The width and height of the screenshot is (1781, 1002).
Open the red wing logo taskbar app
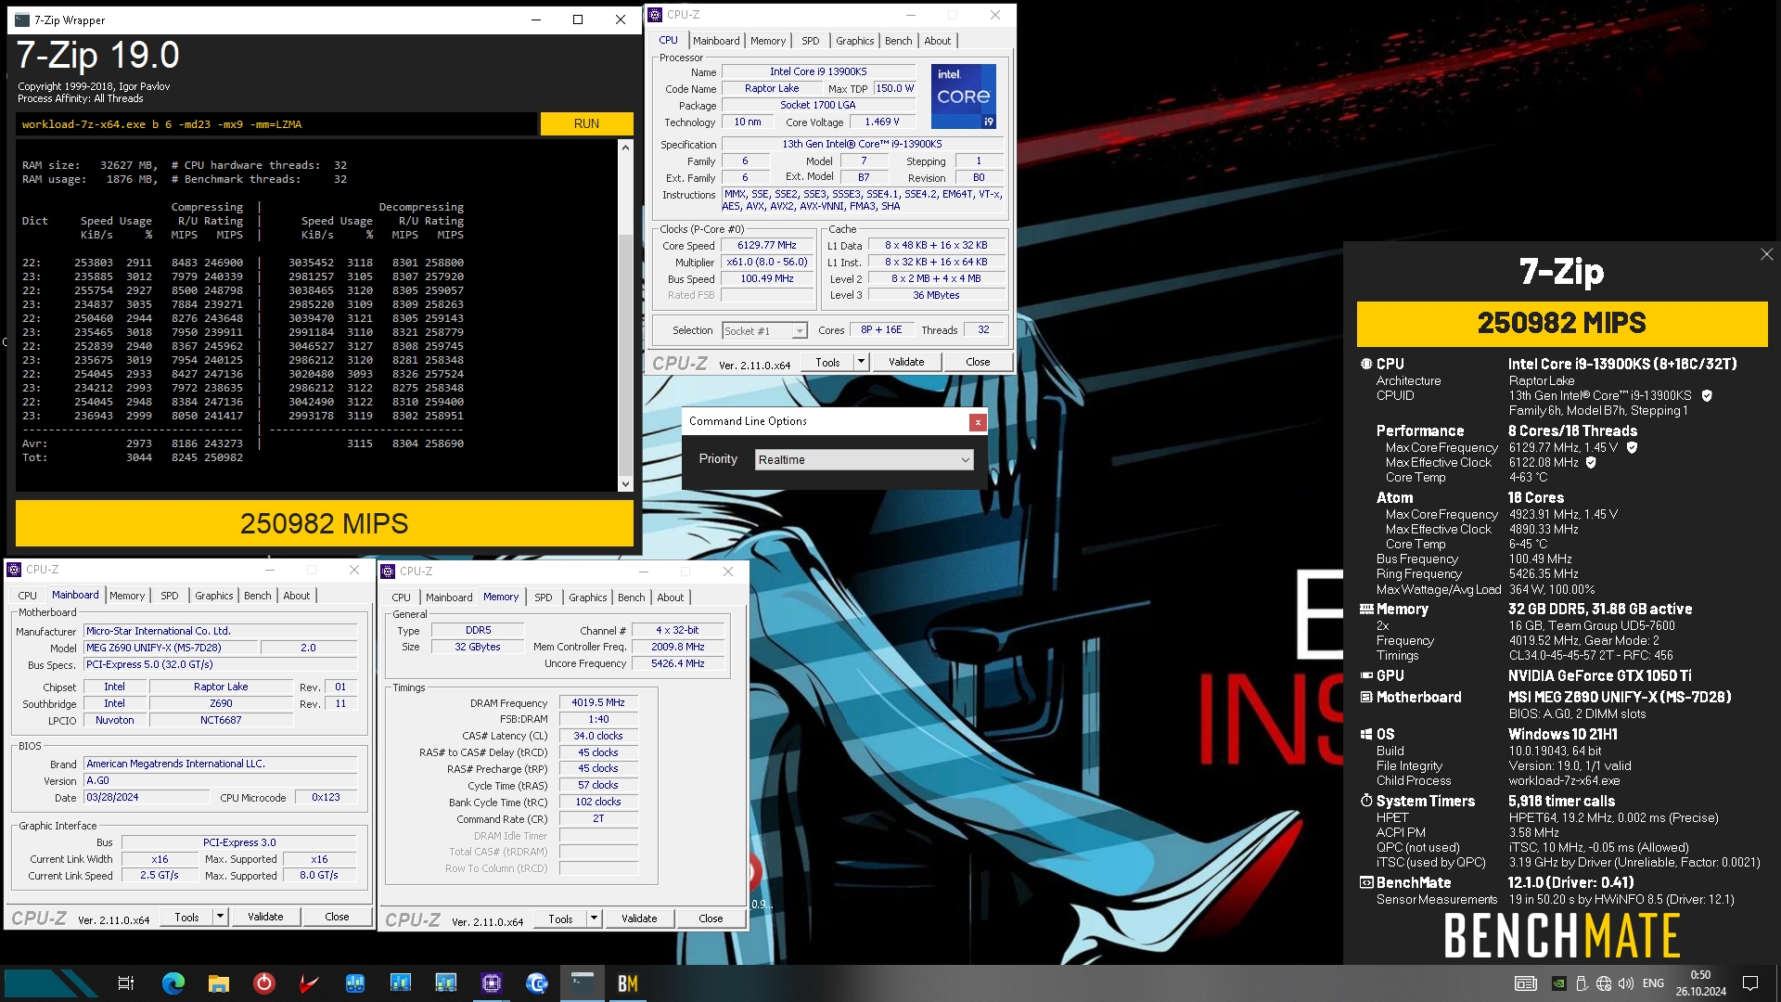pyautogui.click(x=309, y=983)
